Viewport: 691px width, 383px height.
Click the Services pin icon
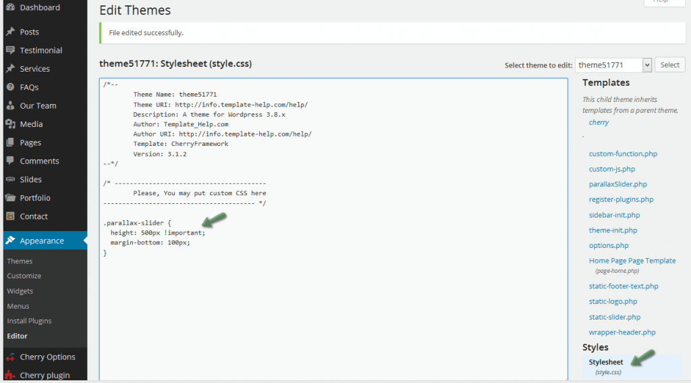pyautogui.click(x=11, y=68)
